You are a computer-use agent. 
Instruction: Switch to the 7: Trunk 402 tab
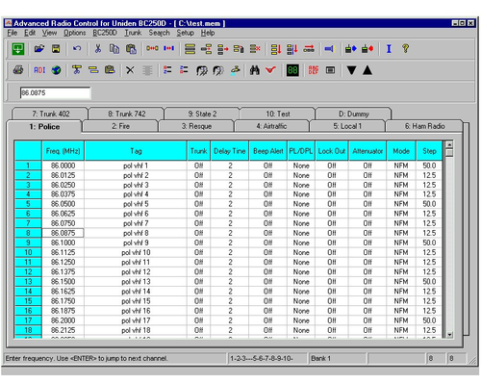click(50, 114)
